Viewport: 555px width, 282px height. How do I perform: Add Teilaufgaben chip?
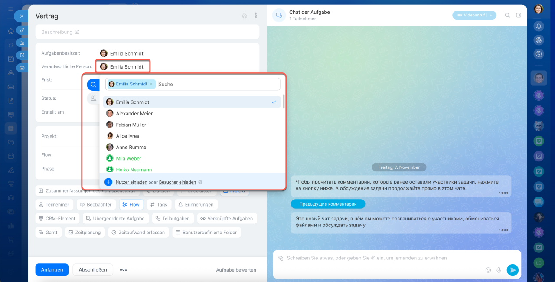point(173,219)
